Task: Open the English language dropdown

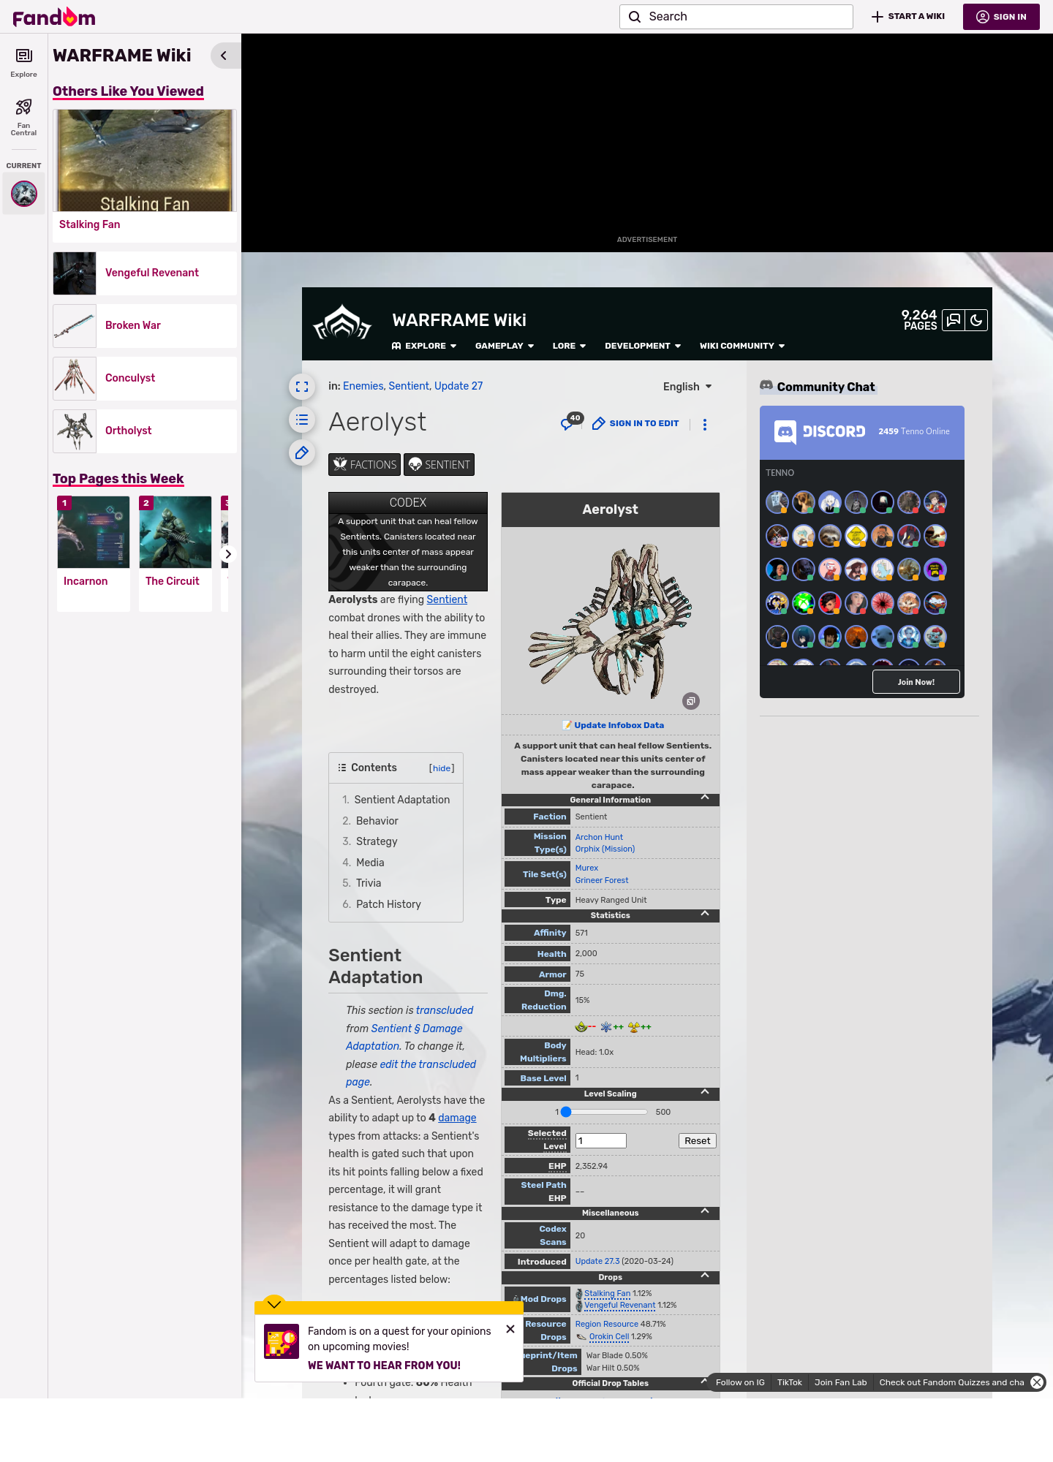Action: pyautogui.click(x=687, y=387)
